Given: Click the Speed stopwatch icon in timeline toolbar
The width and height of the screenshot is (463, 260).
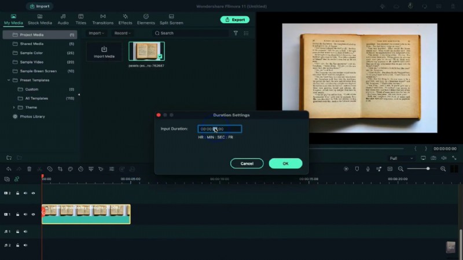Looking at the screenshot, I should tap(80, 169).
